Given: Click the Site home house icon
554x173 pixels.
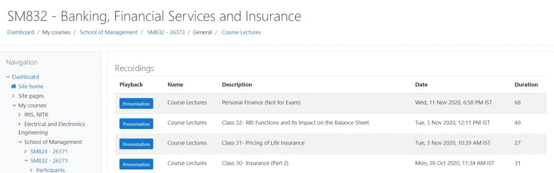Looking at the screenshot, I should click(14, 86).
